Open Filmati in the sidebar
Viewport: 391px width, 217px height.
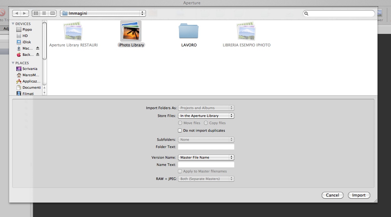pyautogui.click(x=29, y=93)
